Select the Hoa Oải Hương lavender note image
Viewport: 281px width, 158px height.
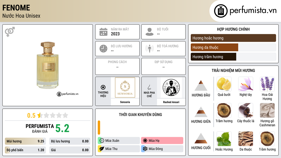(267, 84)
